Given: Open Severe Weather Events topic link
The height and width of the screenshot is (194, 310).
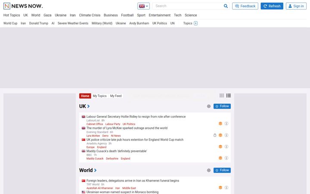Looking at the screenshot, I should point(73,23).
